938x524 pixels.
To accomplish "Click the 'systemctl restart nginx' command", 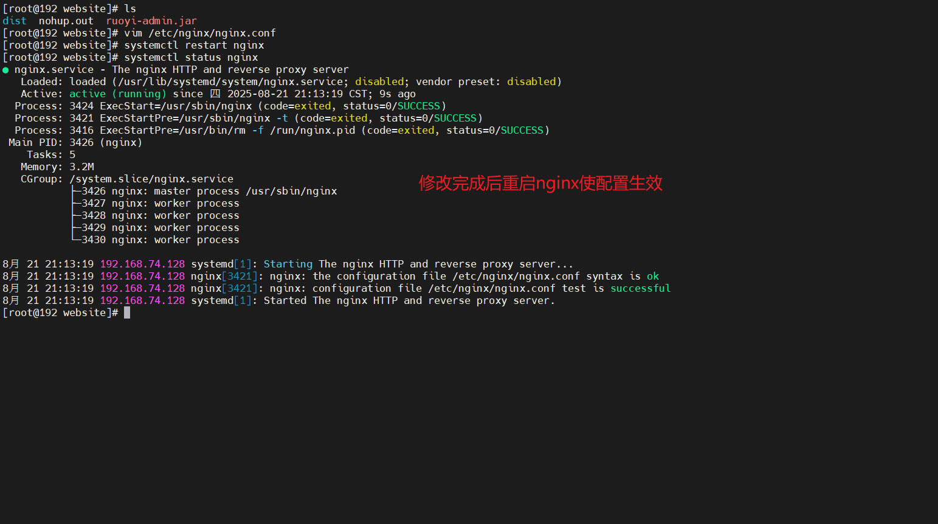I will point(194,45).
